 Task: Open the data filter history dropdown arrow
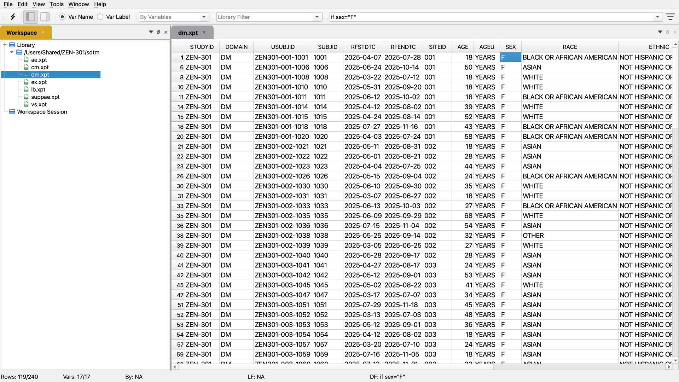click(x=657, y=17)
